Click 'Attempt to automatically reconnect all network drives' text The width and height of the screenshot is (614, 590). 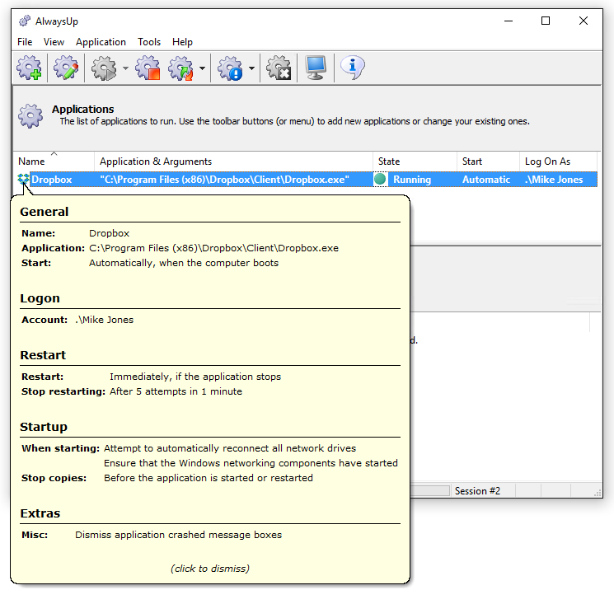(x=230, y=448)
